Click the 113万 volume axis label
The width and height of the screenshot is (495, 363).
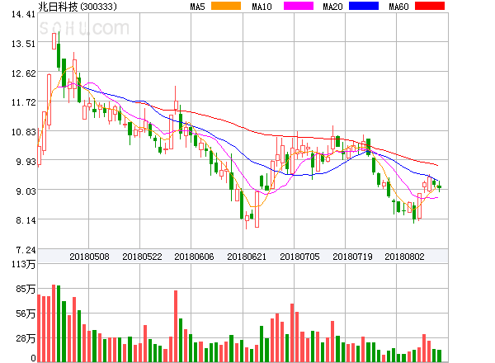point(24,264)
